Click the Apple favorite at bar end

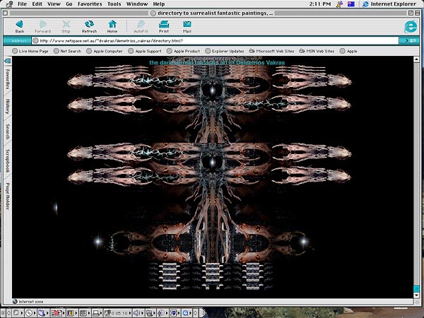click(348, 51)
